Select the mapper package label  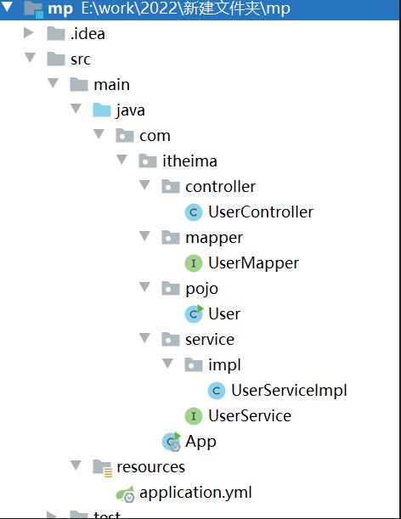(214, 239)
